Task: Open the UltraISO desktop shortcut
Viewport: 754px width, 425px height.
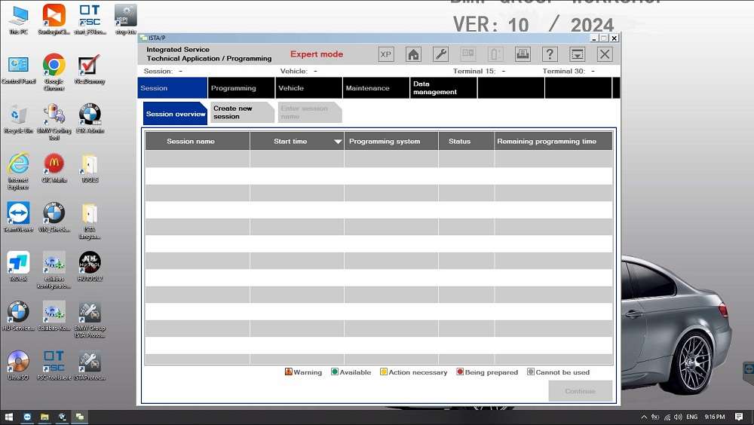Action: coord(18,362)
